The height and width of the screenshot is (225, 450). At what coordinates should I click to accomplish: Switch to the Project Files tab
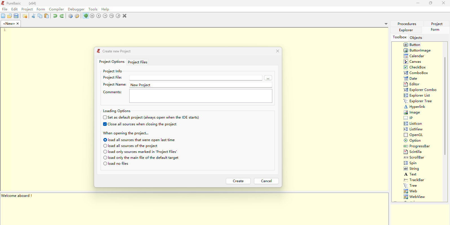[x=137, y=62]
